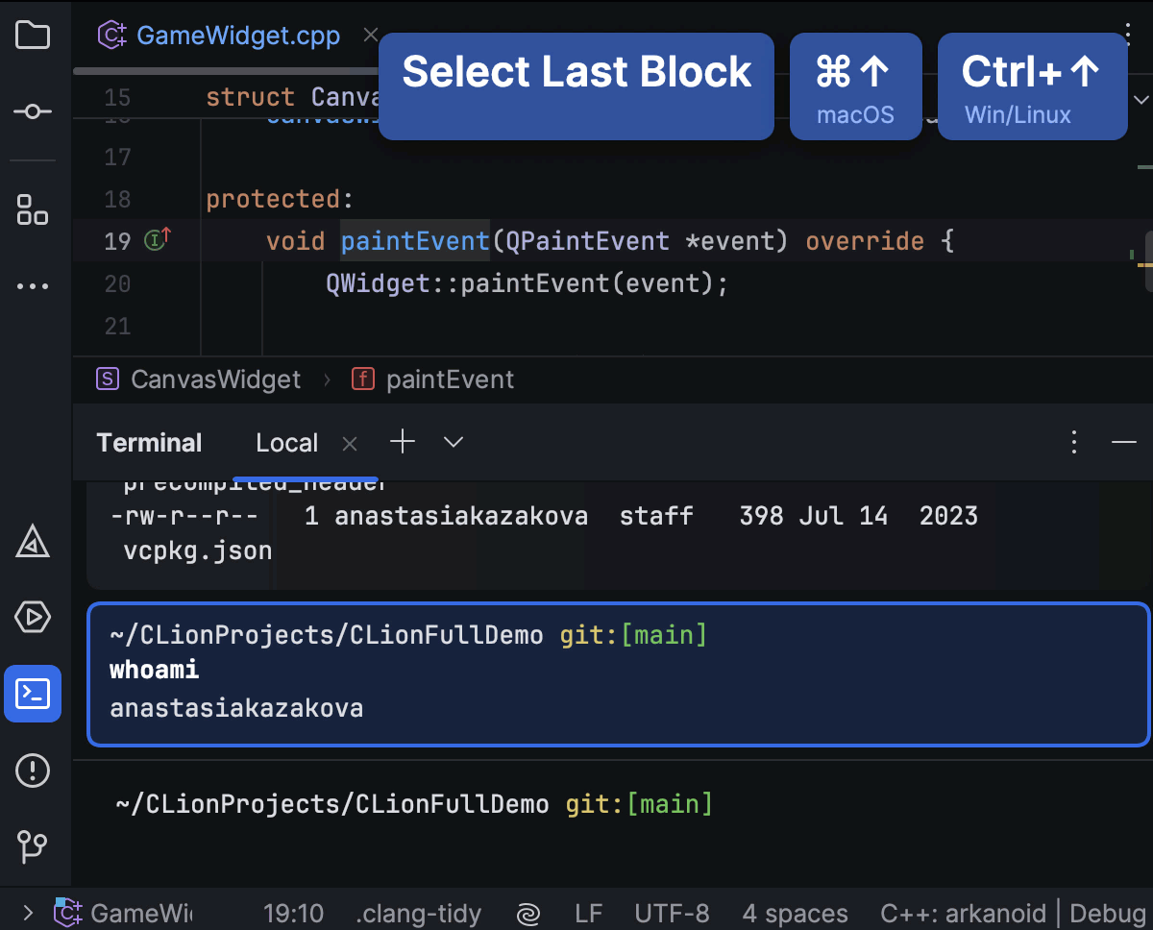
Task: Show more tool windows via the ellipsis
Action: point(33,286)
